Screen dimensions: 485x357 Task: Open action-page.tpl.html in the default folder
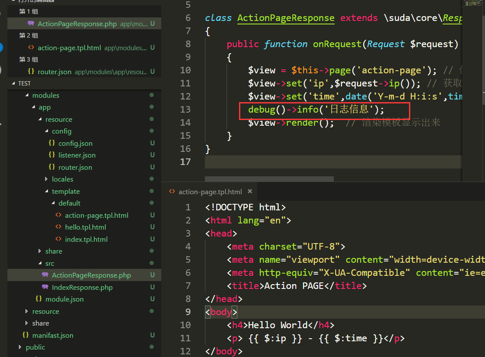(x=96, y=215)
